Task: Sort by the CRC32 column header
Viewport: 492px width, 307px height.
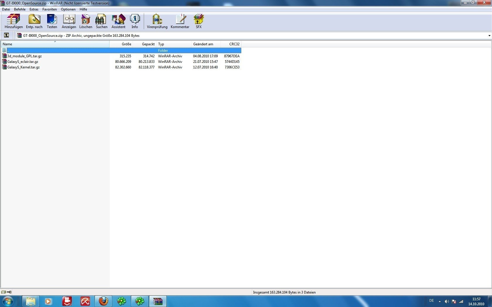Action: click(x=231, y=44)
